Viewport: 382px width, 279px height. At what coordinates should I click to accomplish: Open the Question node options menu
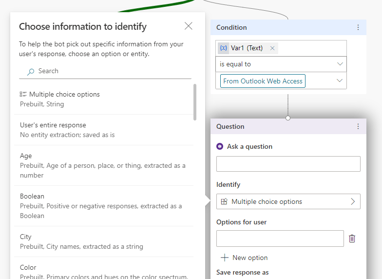click(x=358, y=127)
